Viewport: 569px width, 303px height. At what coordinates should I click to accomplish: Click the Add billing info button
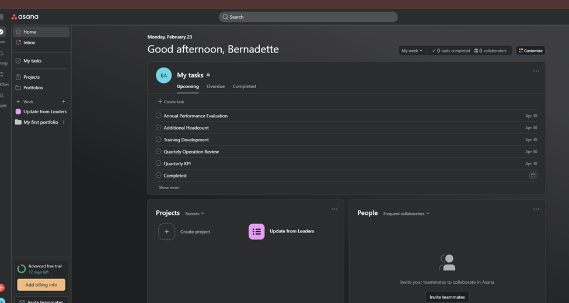pyautogui.click(x=41, y=285)
